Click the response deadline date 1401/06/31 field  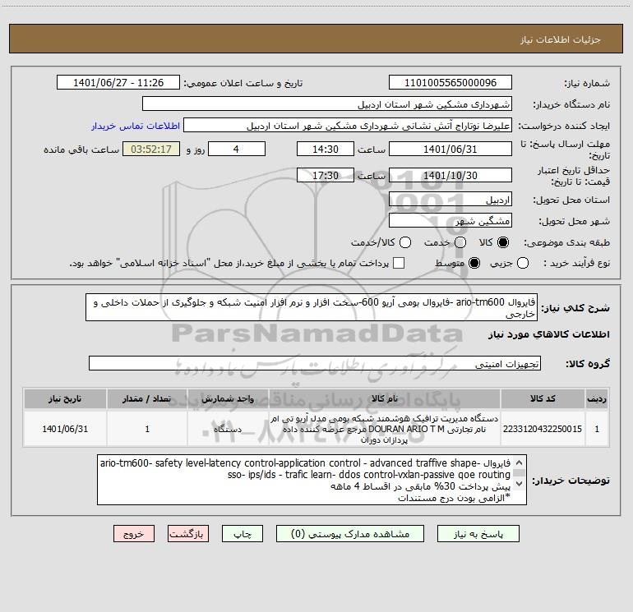(x=450, y=149)
